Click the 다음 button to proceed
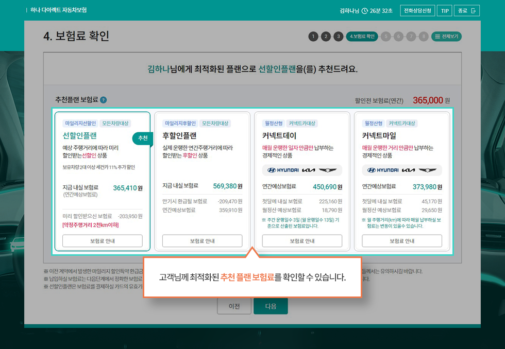 pyautogui.click(x=271, y=306)
